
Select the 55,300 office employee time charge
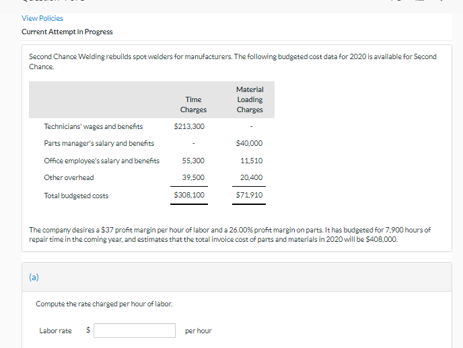pos(193,161)
